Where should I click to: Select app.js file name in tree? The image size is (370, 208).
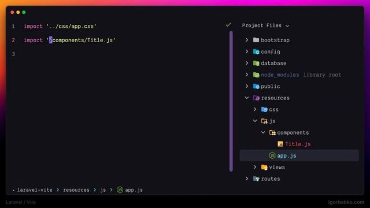click(x=287, y=155)
